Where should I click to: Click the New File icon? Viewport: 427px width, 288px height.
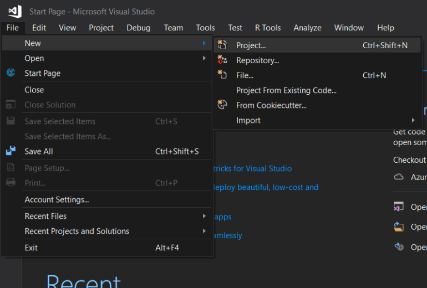point(222,75)
